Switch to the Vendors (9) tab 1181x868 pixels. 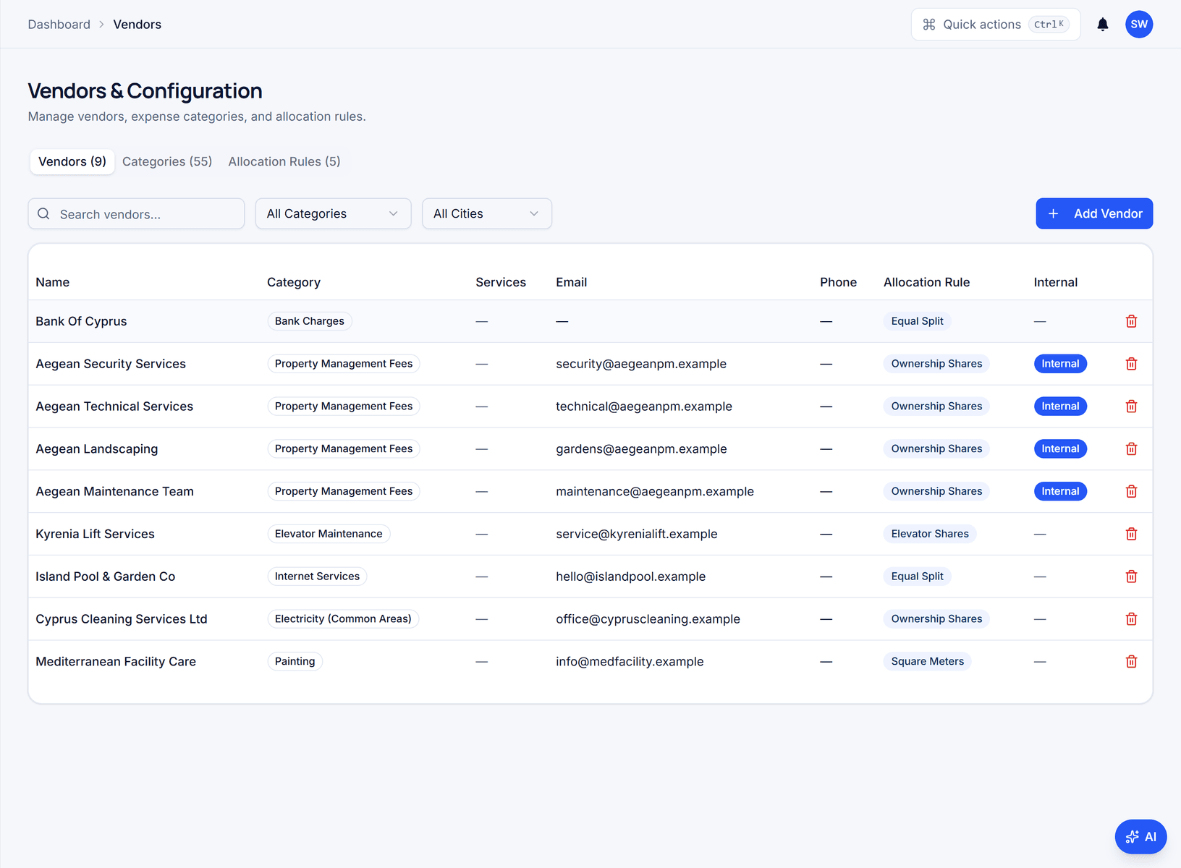tap(72, 162)
